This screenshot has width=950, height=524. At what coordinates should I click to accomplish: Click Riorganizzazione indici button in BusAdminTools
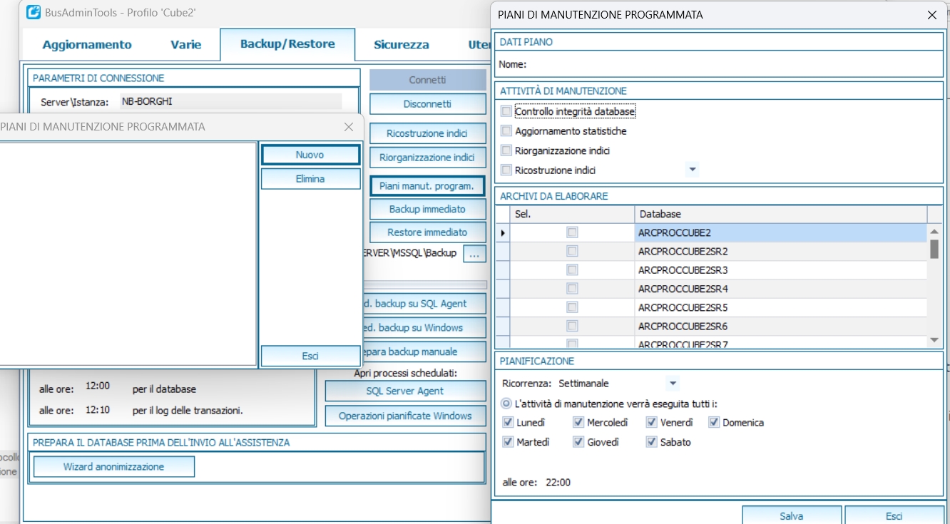click(x=427, y=158)
